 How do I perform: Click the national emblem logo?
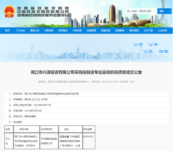click(9, 12)
